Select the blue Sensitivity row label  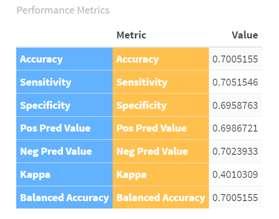pos(46,82)
